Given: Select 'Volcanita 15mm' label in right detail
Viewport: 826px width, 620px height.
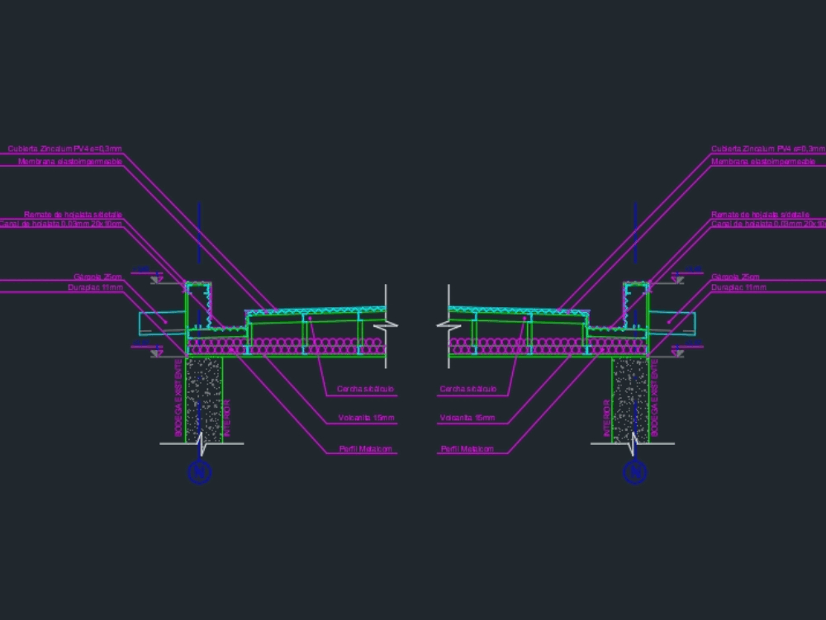Looking at the screenshot, I should point(468,418).
